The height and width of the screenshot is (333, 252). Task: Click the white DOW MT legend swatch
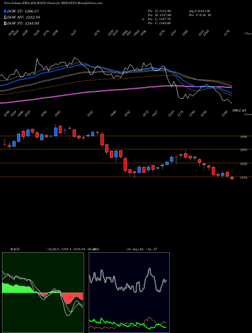pyautogui.click(x=6, y=17)
